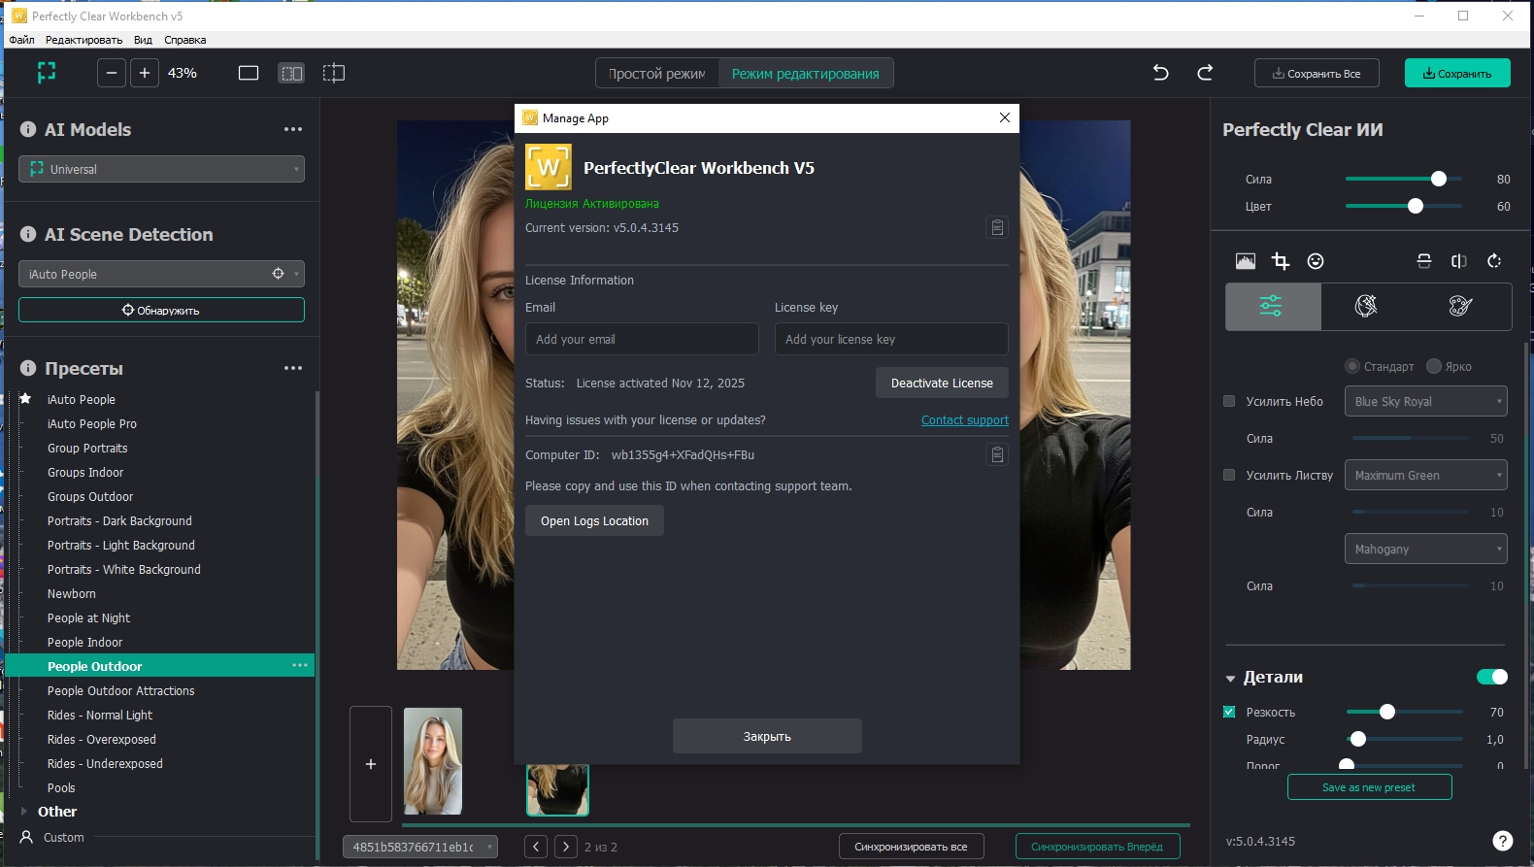The height and width of the screenshot is (867, 1534).
Task: Select the sliders adjustments tab
Action: 1272,306
